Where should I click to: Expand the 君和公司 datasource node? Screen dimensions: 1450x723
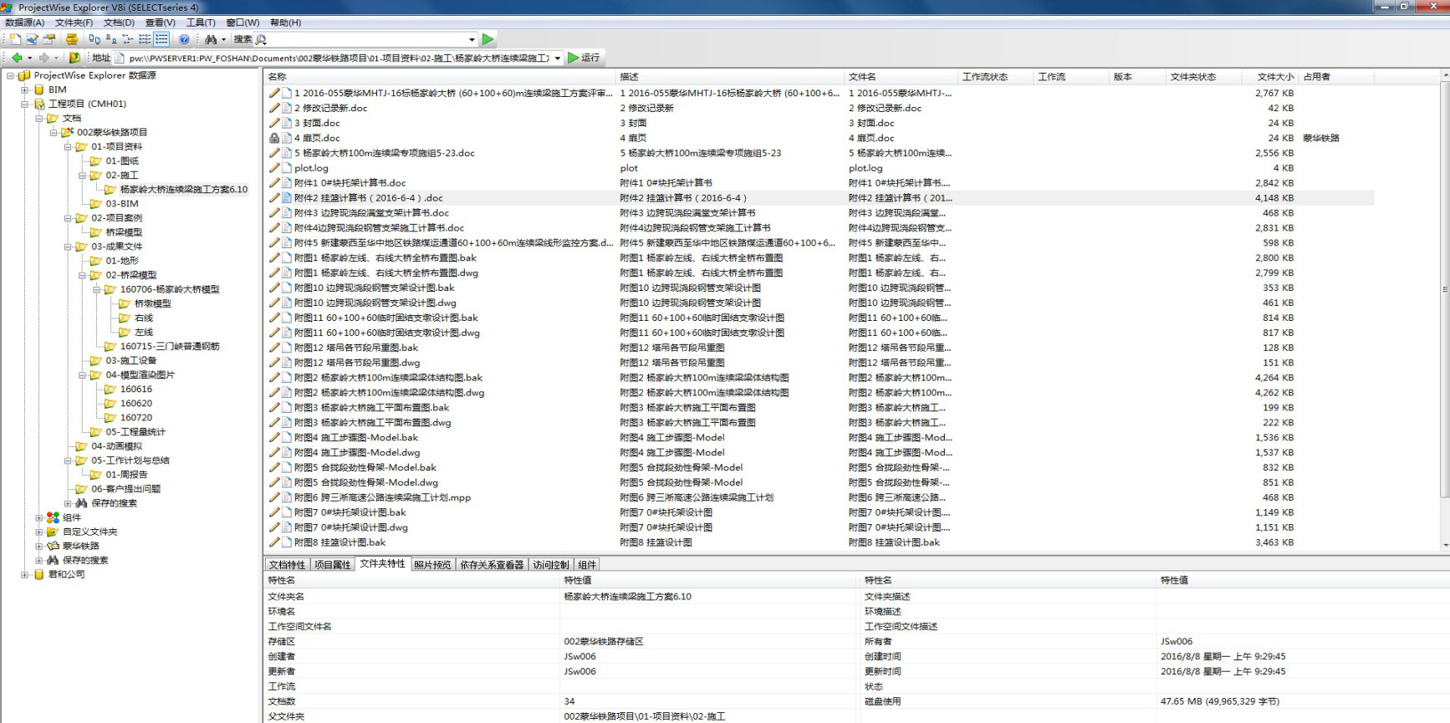pyautogui.click(x=24, y=574)
